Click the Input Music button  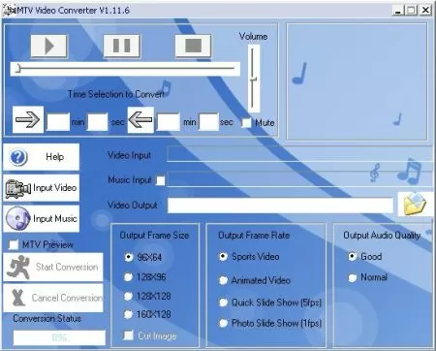click(x=42, y=219)
